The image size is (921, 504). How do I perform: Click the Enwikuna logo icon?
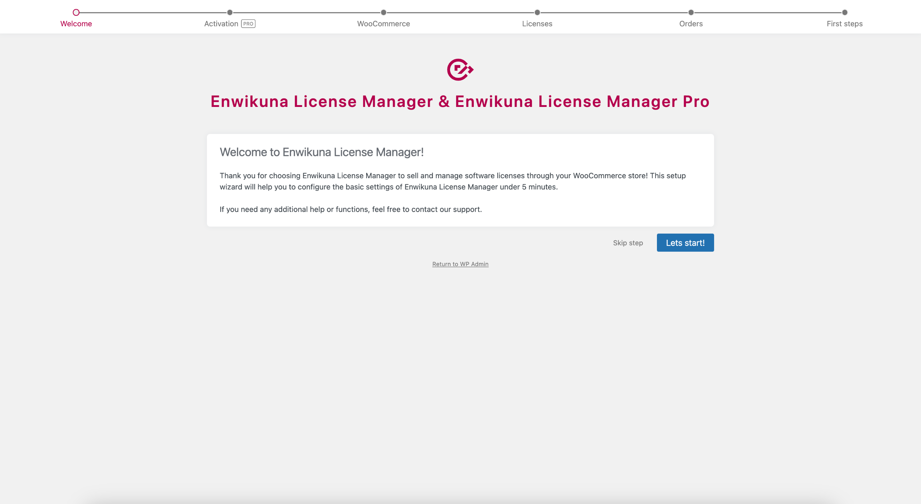coord(460,69)
